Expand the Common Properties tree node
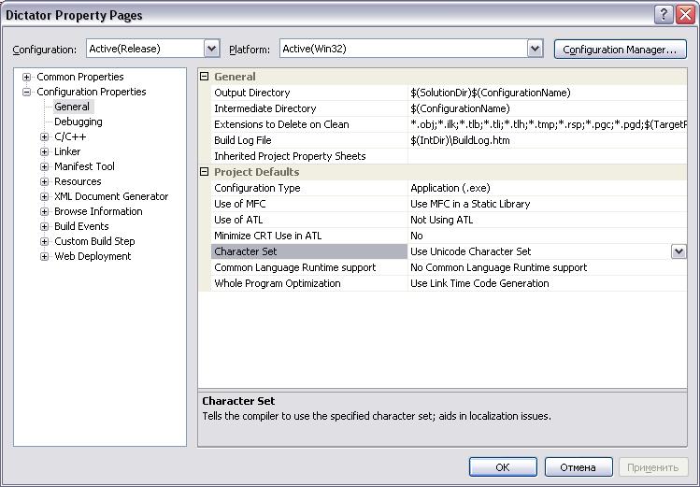 [27, 77]
